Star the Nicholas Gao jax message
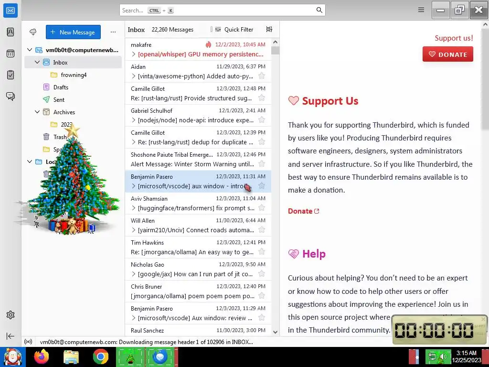489x367 pixels. point(262,274)
